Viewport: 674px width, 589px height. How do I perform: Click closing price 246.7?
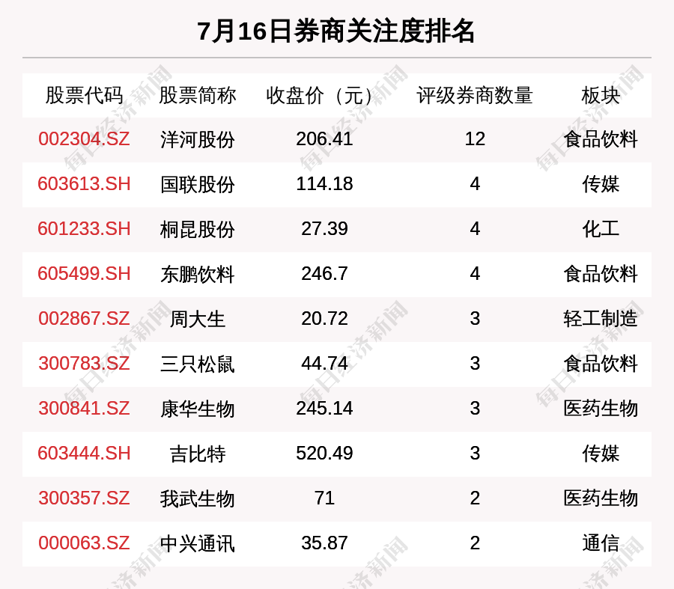tap(324, 274)
